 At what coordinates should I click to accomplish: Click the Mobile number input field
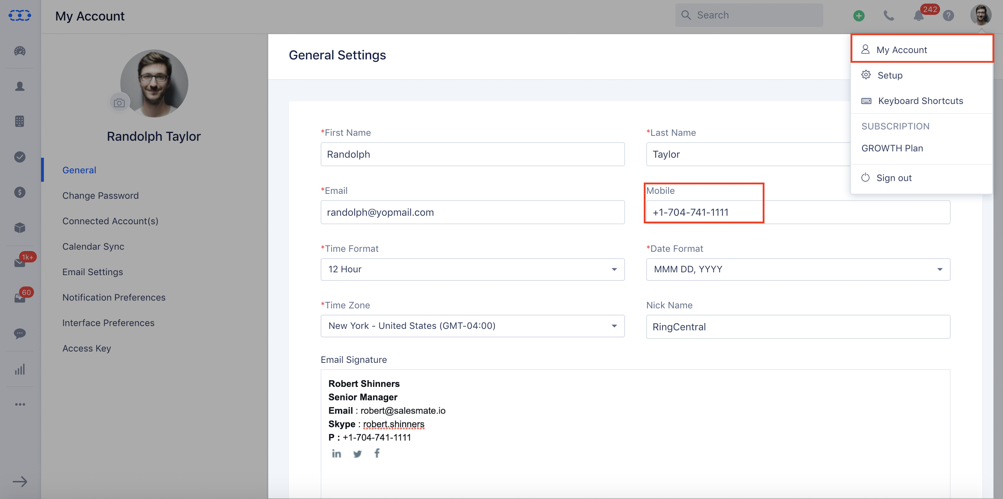point(798,212)
